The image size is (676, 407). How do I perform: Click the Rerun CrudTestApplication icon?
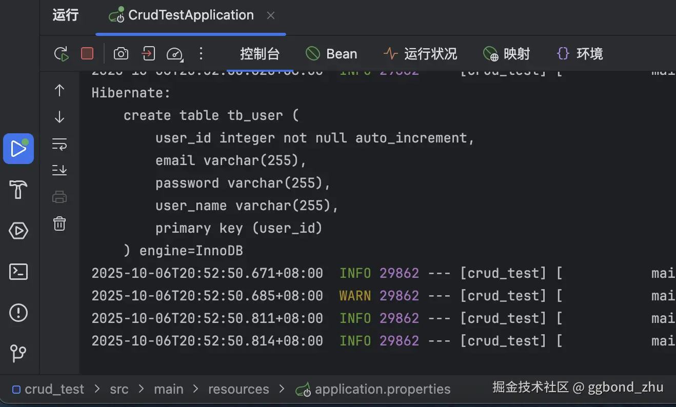click(62, 54)
